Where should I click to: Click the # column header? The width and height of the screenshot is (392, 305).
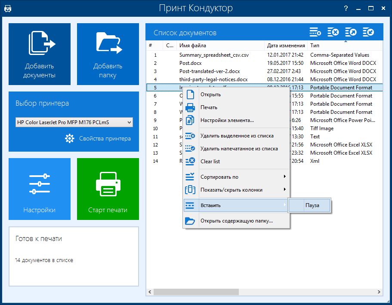tap(155, 46)
